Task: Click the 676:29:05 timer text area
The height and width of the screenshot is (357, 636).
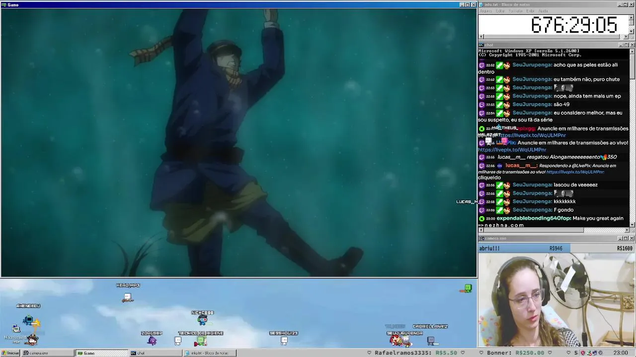Action: point(574,25)
